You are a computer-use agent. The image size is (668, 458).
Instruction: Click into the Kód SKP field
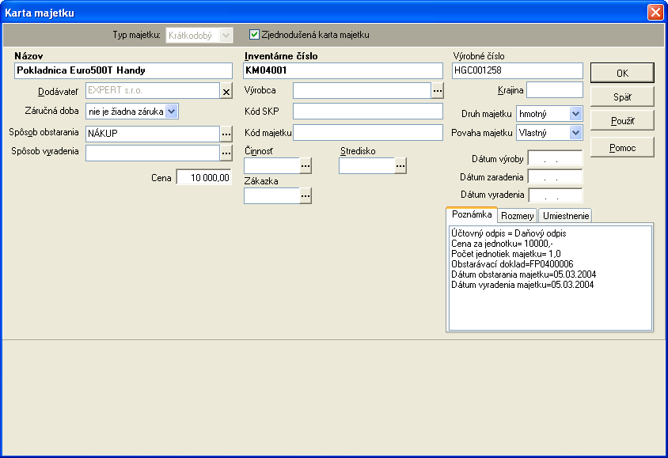tap(368, 112)
